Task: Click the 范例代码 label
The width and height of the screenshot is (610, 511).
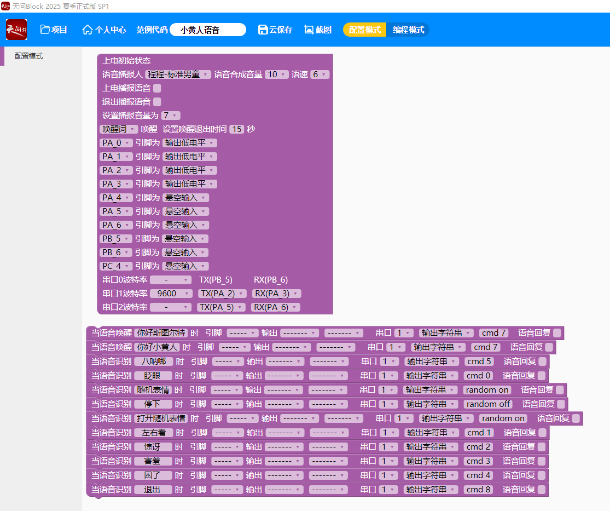Action: click(x=152, y=30)
